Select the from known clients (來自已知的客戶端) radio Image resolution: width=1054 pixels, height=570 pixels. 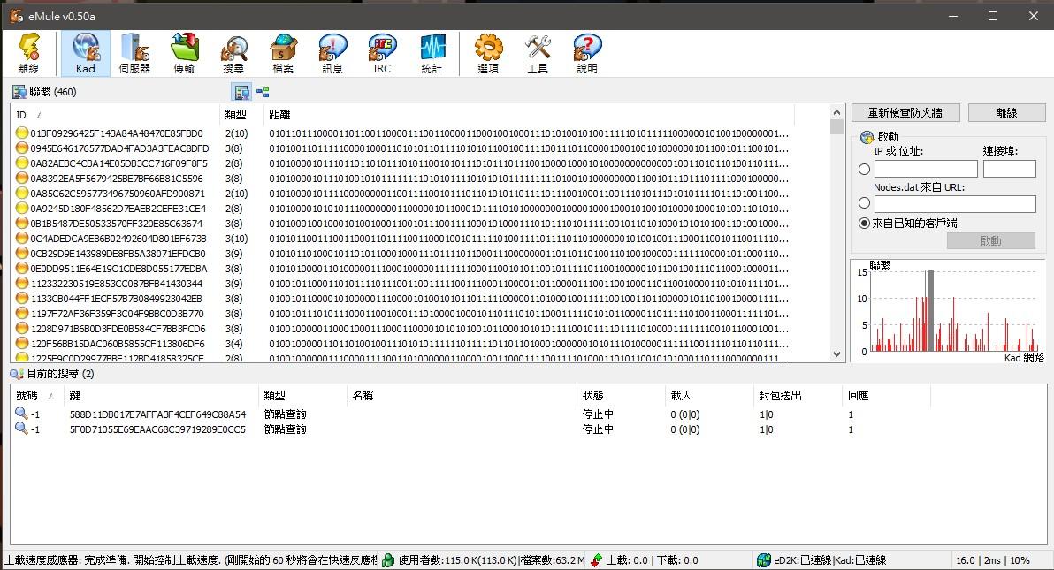click(865, 224)
